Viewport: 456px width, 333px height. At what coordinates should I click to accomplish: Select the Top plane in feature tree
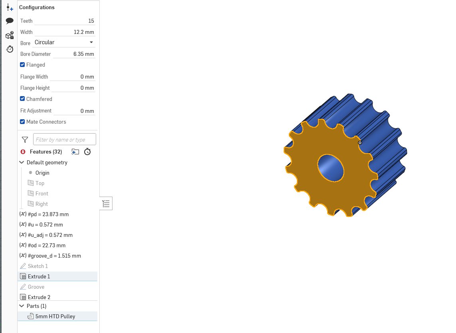[40, 183]
